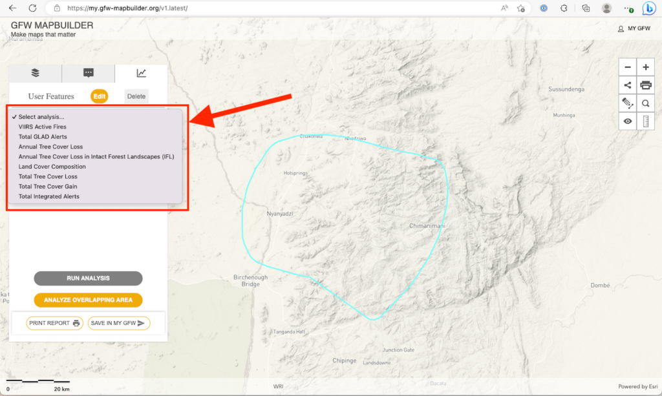Zoom in using the plus button
This screenshot has height=396, width=662.
(646, 67)
